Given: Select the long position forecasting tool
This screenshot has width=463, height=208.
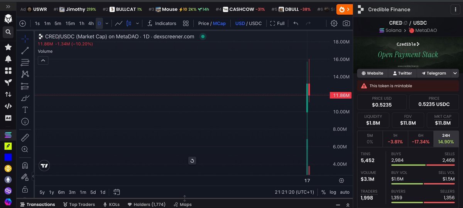Looking at the screenshot, I should point(25,86).
